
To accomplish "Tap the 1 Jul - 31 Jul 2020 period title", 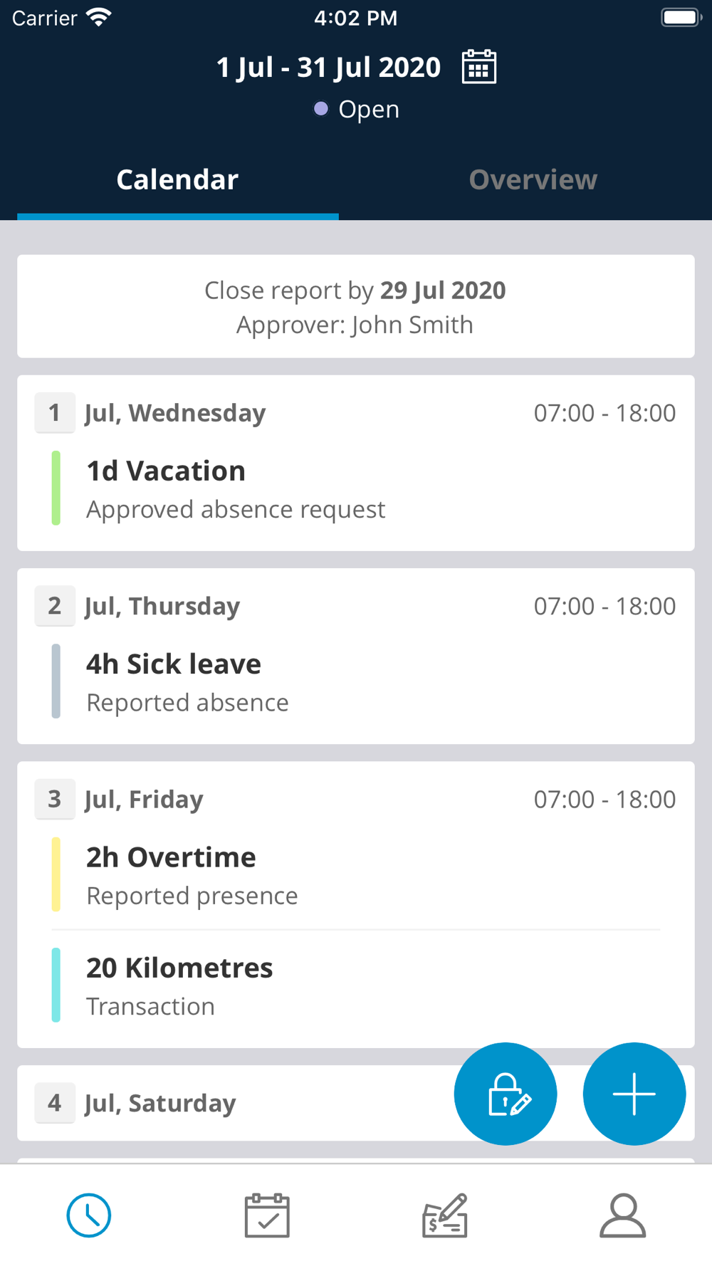I will pyautogui.click(x=328, y=67).
